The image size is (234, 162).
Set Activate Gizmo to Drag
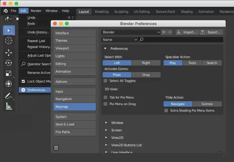pos(146,75)
